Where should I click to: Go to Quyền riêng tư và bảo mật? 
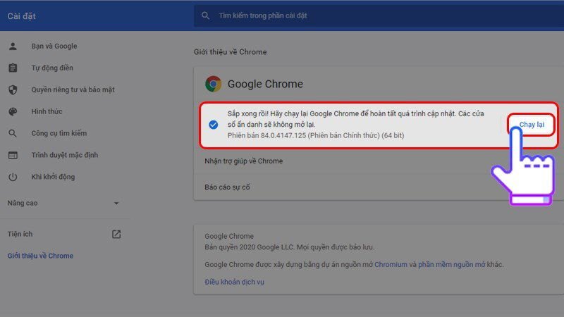pyautogui.click(x=73, y=89)
